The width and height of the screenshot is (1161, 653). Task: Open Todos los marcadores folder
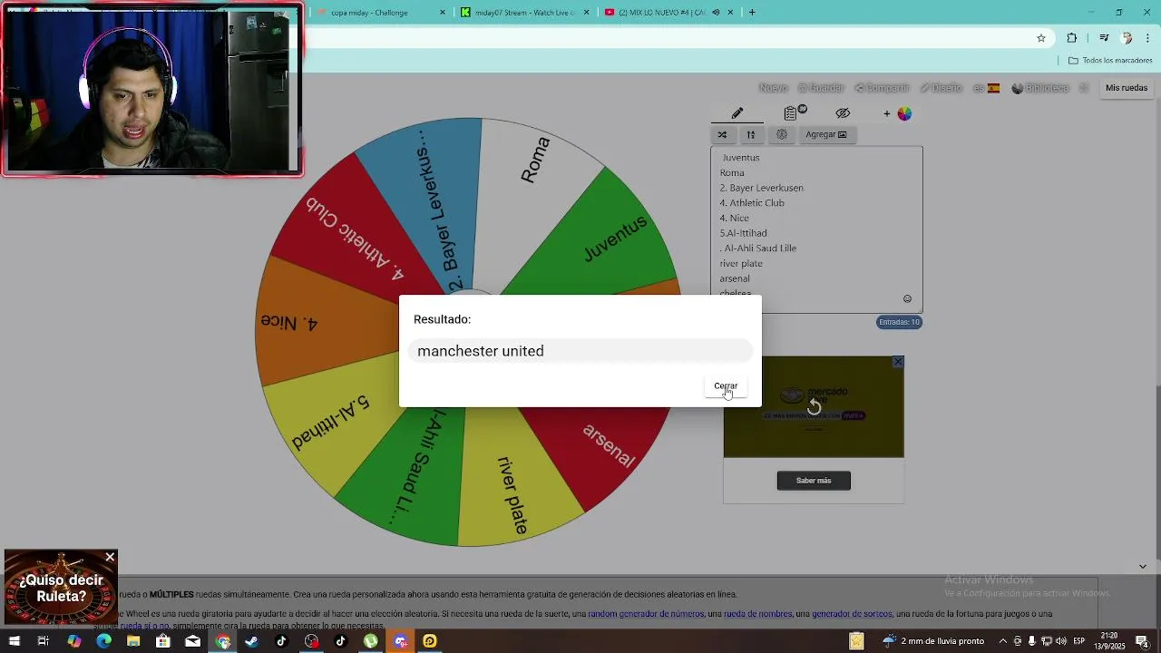pyautogui.click(x=1110, y=61)
